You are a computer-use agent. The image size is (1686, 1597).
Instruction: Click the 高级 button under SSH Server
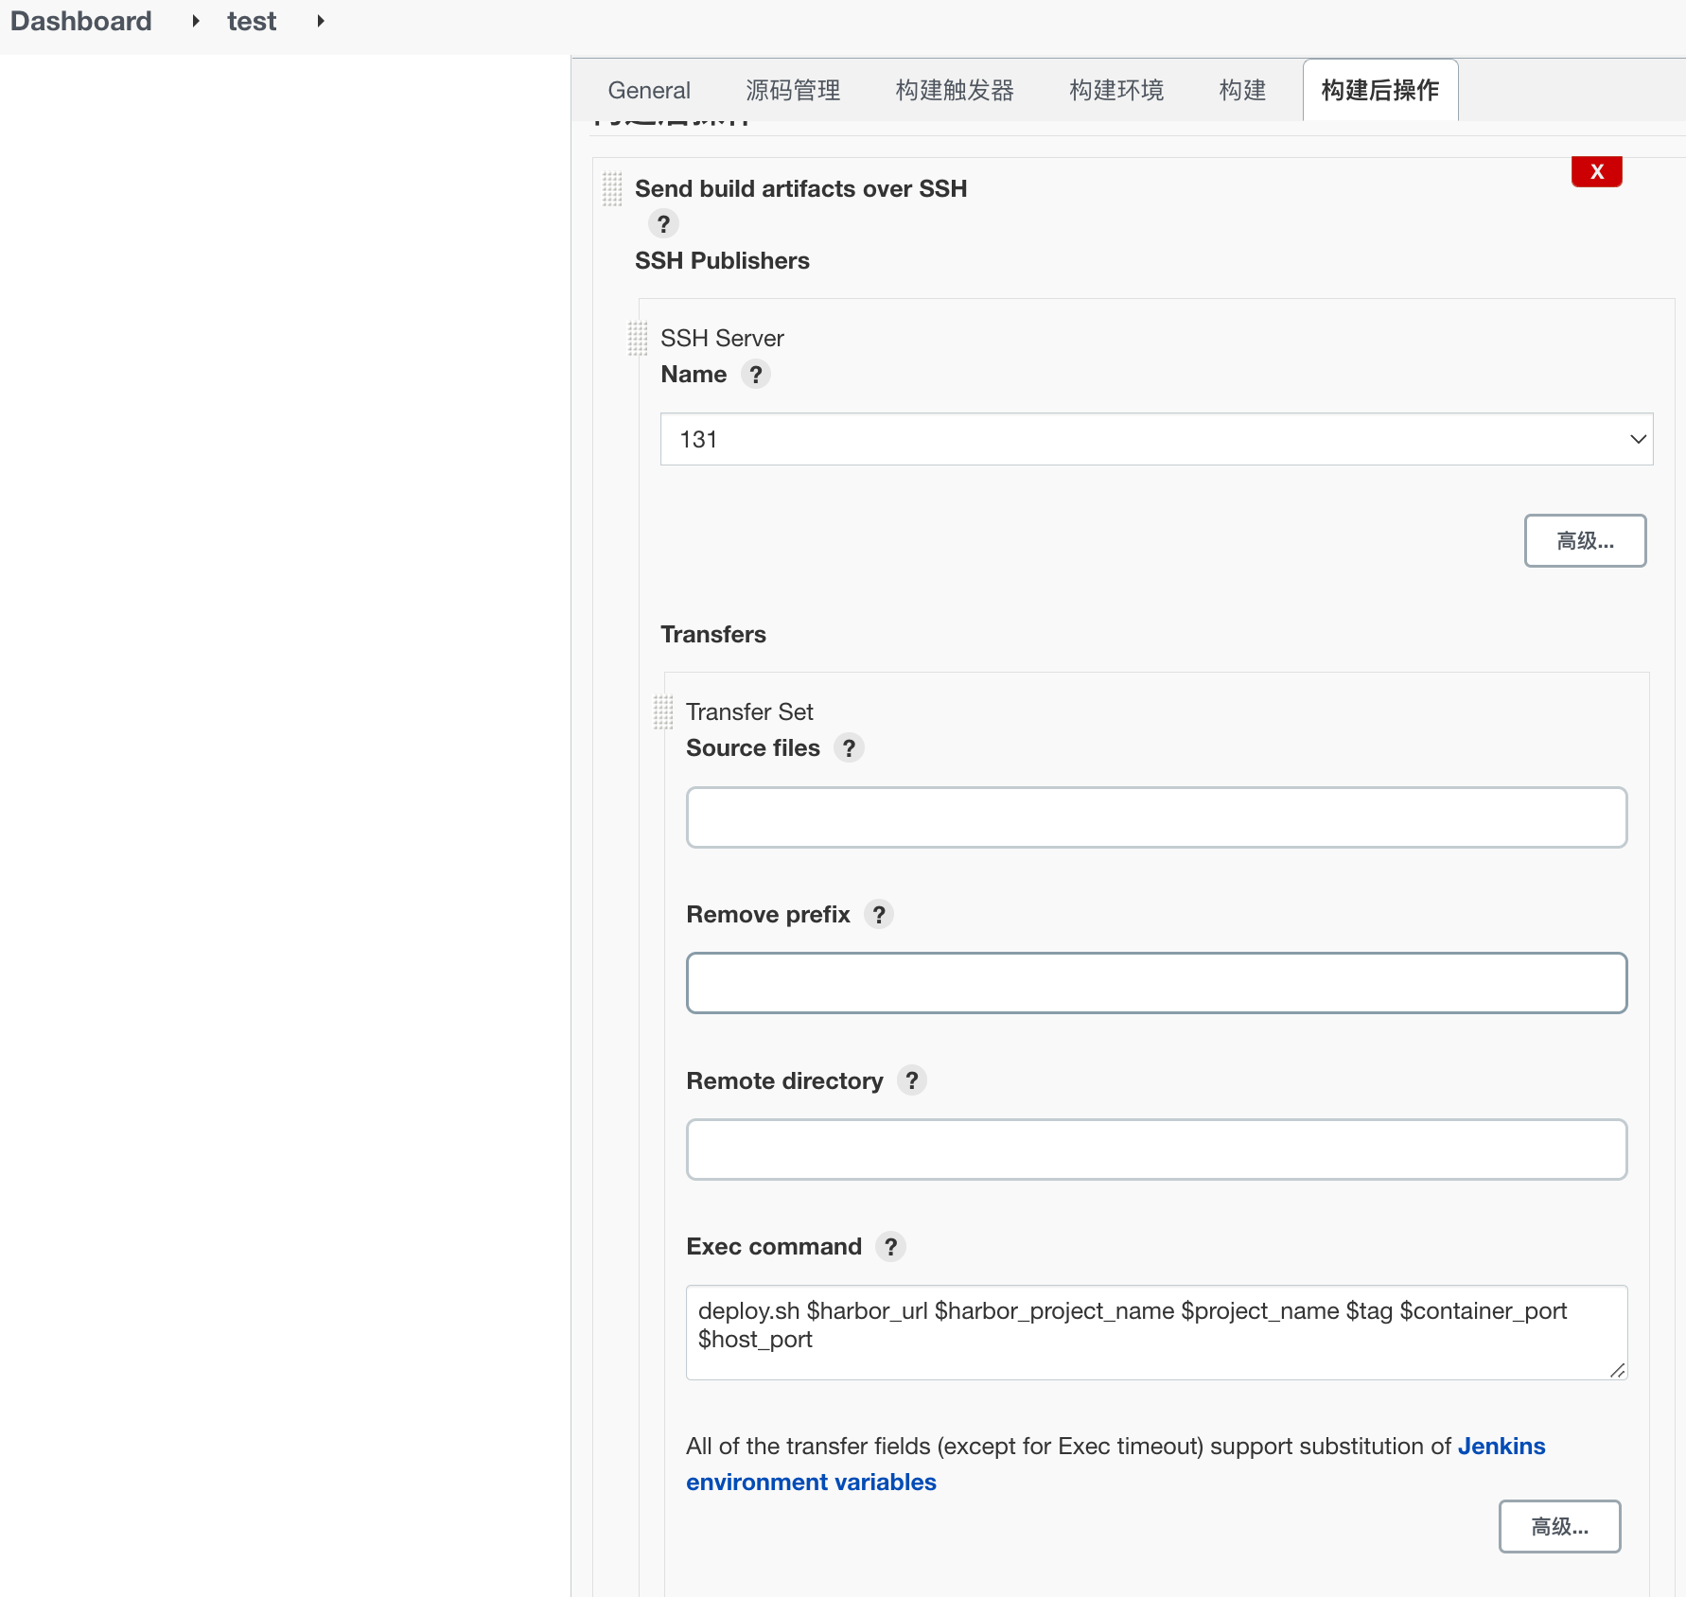(x=1585, y=541)
